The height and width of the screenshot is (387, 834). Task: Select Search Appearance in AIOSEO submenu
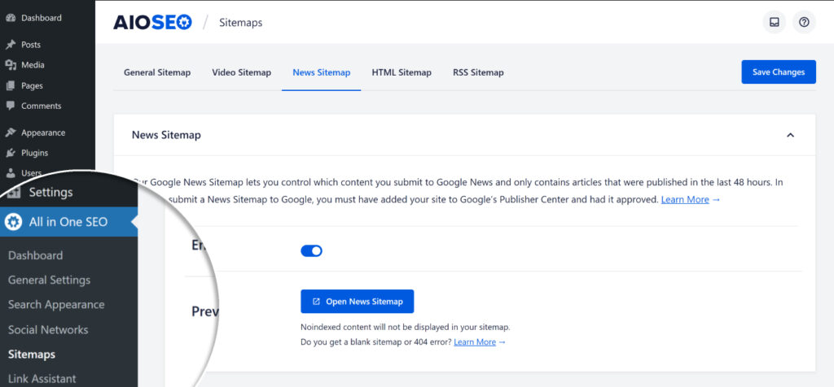click(56, 305)
